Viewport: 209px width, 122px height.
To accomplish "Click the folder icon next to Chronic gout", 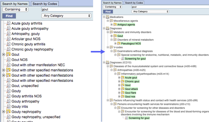I will [x=123, y=82].
